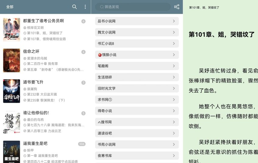Expand 品书小说网 source chevron
The width and height of the screenshot is (258, 163).
174,21
